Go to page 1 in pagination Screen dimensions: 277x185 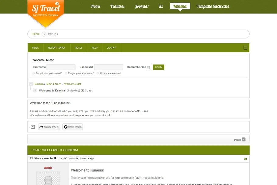click(244, 140)
